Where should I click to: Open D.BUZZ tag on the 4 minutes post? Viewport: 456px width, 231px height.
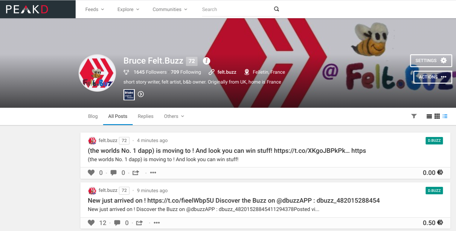point(434,141)
